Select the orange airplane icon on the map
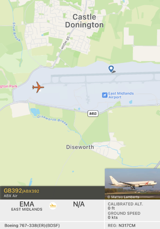Screen dimensions: 160x229 [x=38, y=87]
